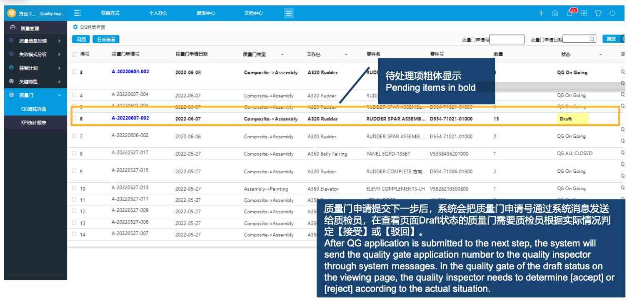Check the checkbox for row 3
The width and height of the screenshot is (627, 301).
[x=74, y=72]
